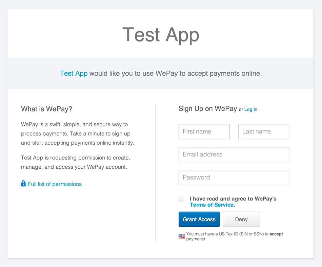
Task: Click the 'What is WePay?' heading
Action: (x=46, y=109)
